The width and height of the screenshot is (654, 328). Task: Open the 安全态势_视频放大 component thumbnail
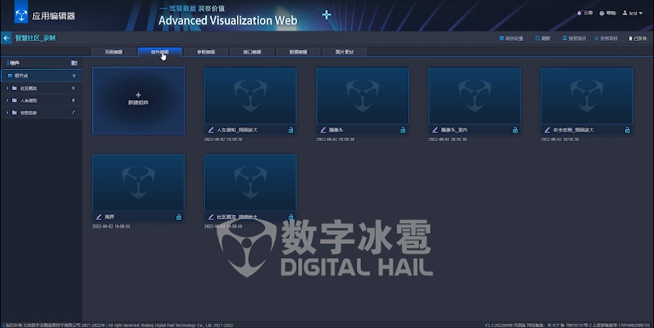tap(587, 96)
